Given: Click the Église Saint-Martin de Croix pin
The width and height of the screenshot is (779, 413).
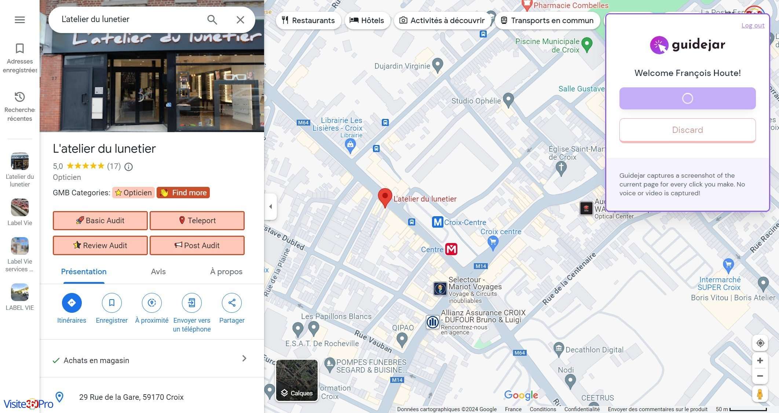Looking at the screenshot, I should point(561,169).
